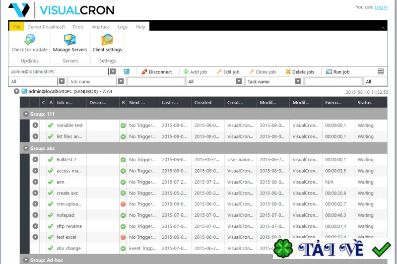
Task: Click the Log in link
Action: point(381,7)
